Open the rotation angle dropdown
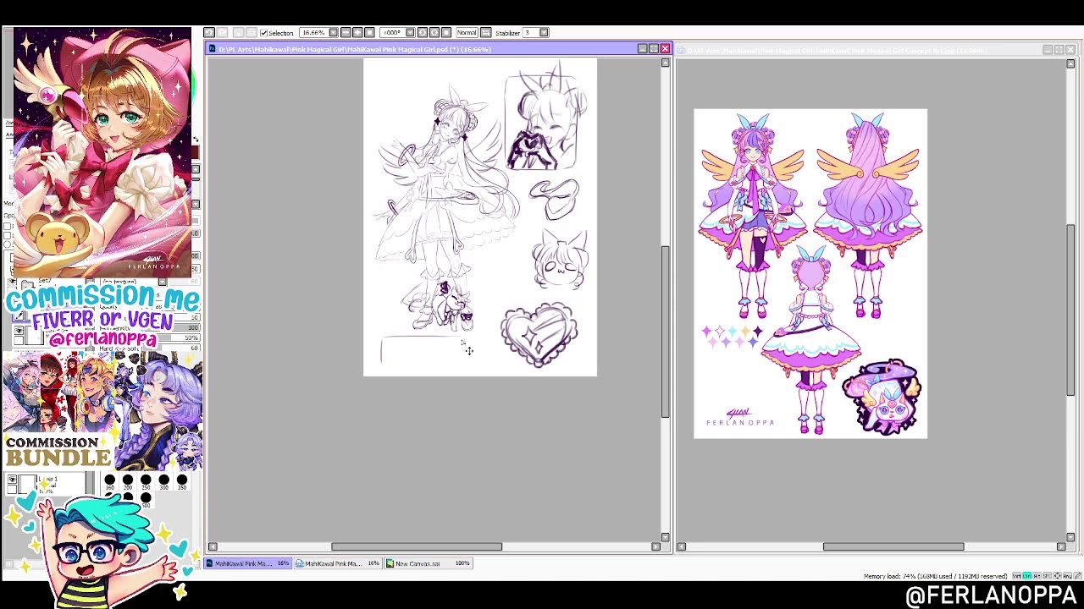Image resolution: width=1084 pixels, height=609 pixels. (410, 33)
